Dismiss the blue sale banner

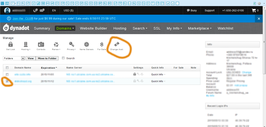259,18
